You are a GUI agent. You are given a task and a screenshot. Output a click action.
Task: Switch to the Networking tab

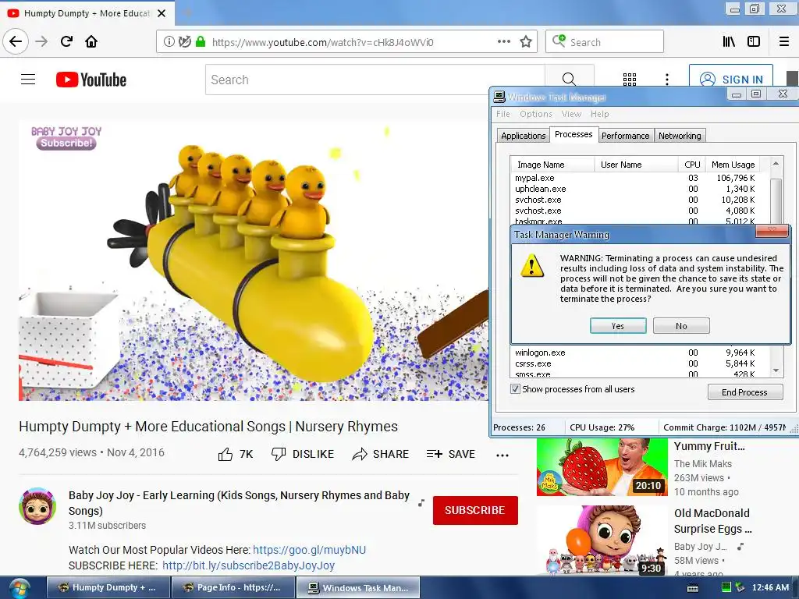680,136
